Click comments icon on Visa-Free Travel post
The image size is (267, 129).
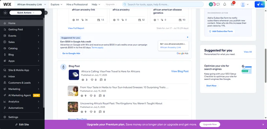(x=101, y=80)
